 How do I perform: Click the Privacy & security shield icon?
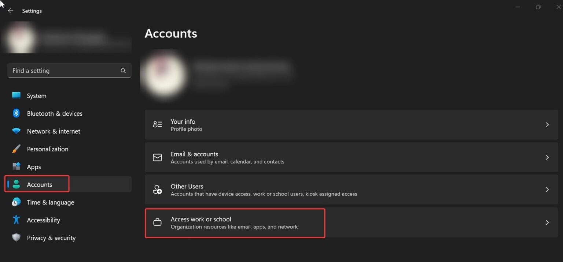(16, 238)
